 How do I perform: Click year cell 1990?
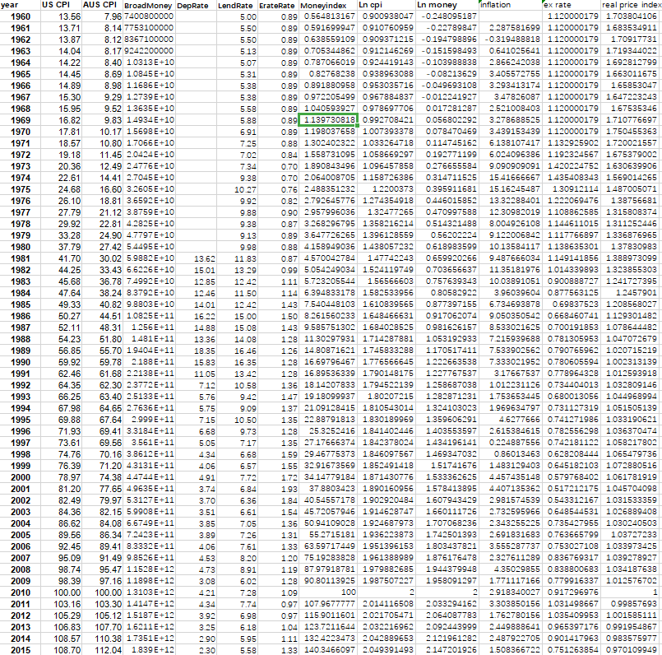coord(21,362)
